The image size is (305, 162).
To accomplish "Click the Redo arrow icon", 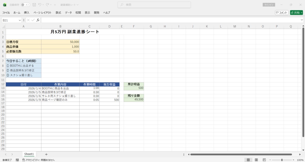I will point(47,5).
